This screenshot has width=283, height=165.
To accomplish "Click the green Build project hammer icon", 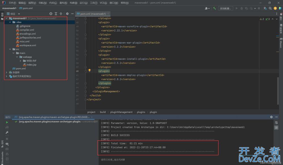I will 215,8.
